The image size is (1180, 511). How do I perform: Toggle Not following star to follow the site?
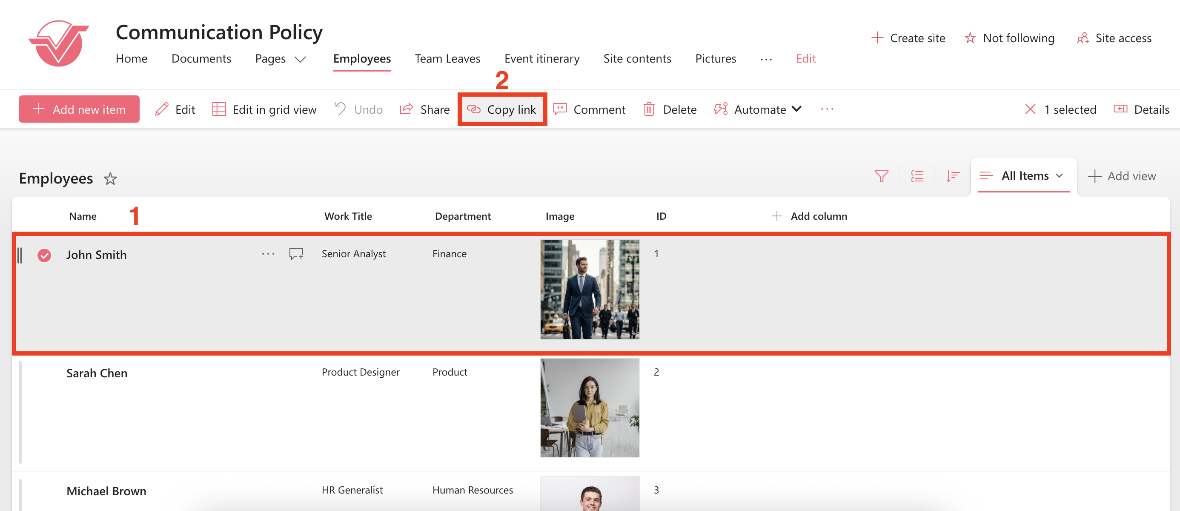click(970, 38)
